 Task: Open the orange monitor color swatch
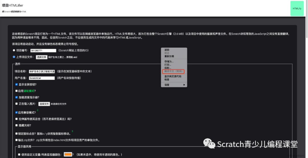click(x=68, y=155)
